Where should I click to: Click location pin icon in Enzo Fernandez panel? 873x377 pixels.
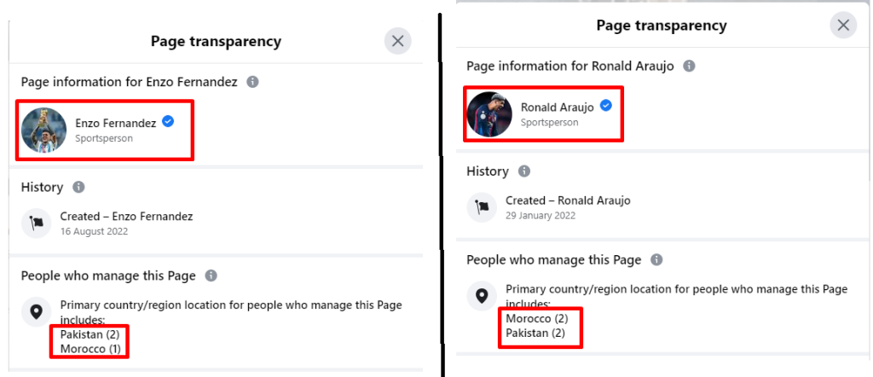point(36,312)
